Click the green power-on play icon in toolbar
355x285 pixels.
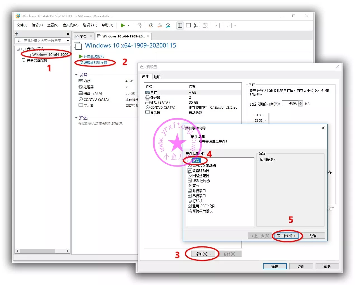click(122, 25)
